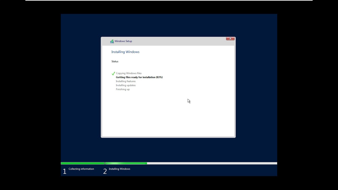Click the "Installing updates" step
The width and height of the screenshot is (338, 190).
click(x=126, y=85)
